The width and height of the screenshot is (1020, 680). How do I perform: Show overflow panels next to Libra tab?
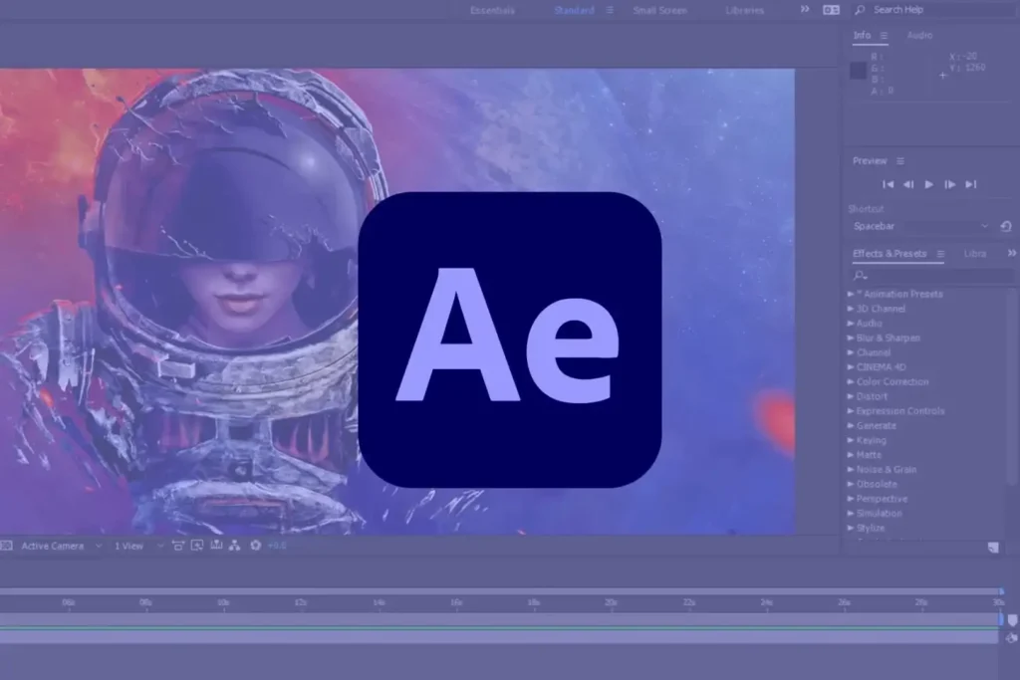[x=1012, y=253]
